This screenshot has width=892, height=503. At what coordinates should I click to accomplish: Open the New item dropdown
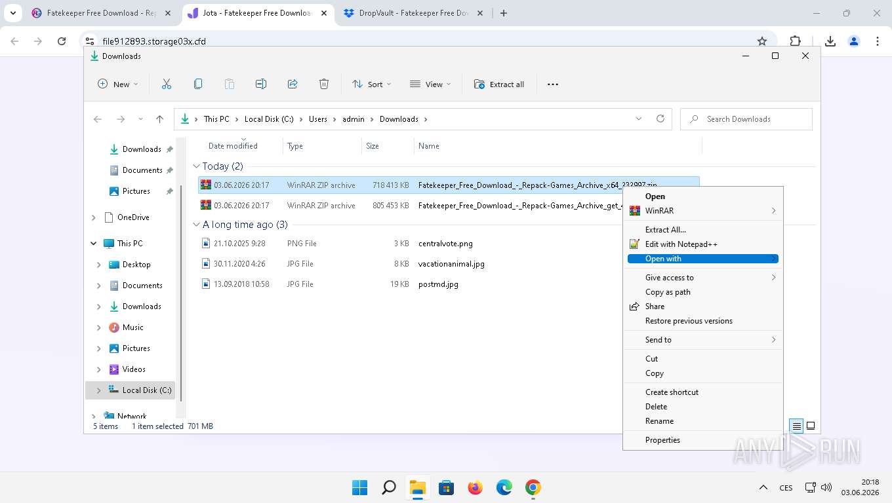(118, 84)
